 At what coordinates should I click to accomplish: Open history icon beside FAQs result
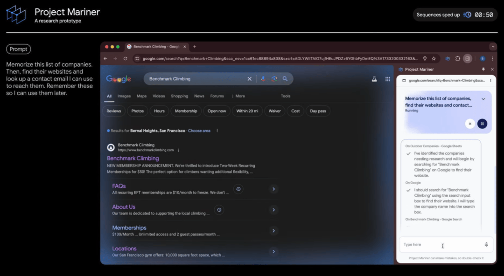(238, 189)
